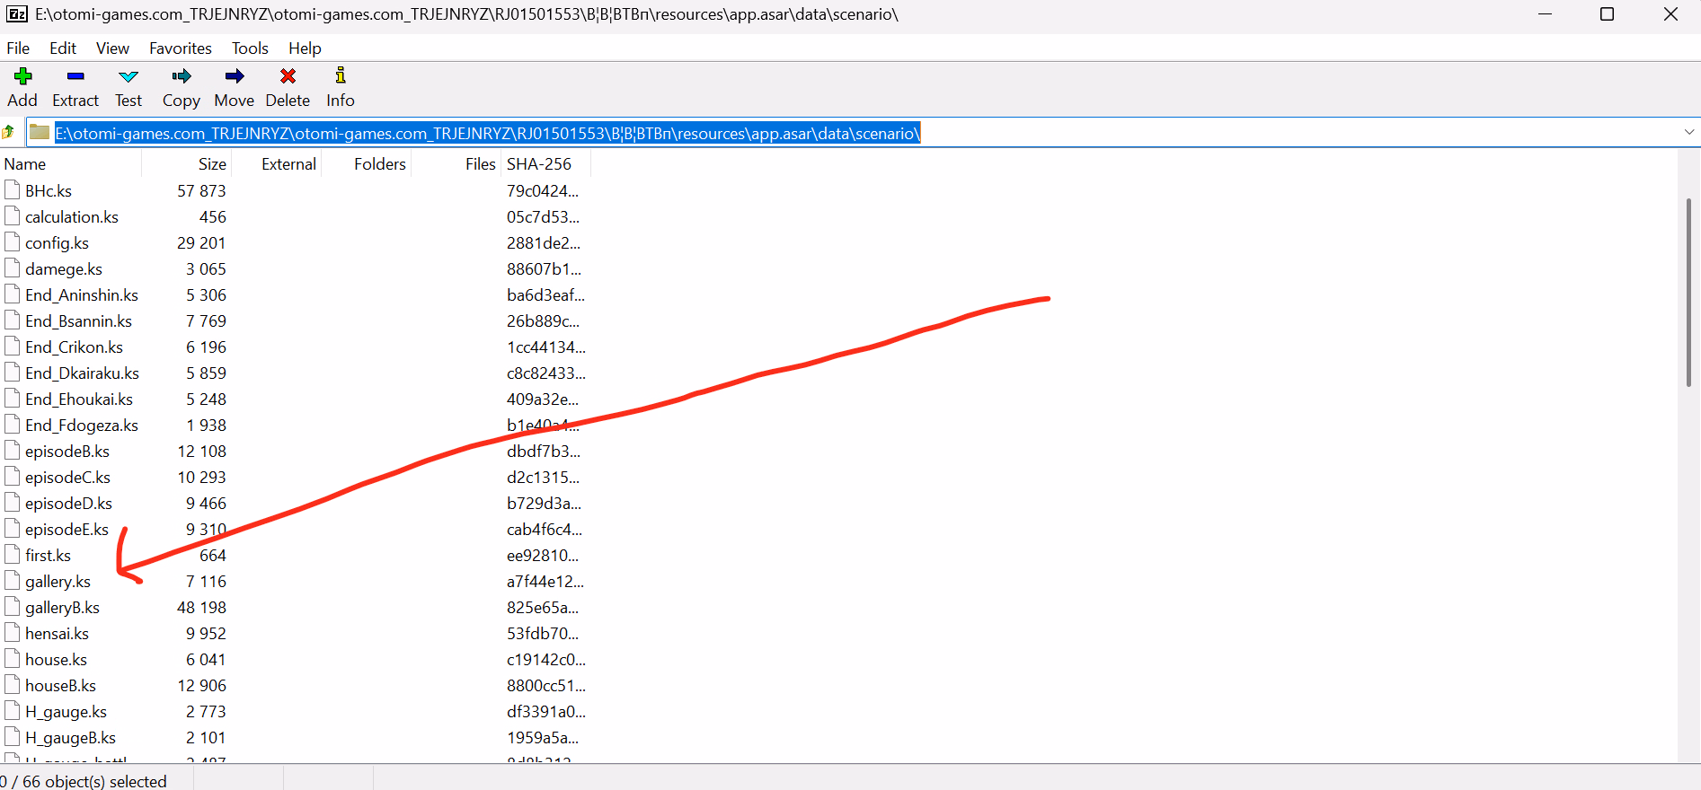Open the File menu

coord(18,48)
